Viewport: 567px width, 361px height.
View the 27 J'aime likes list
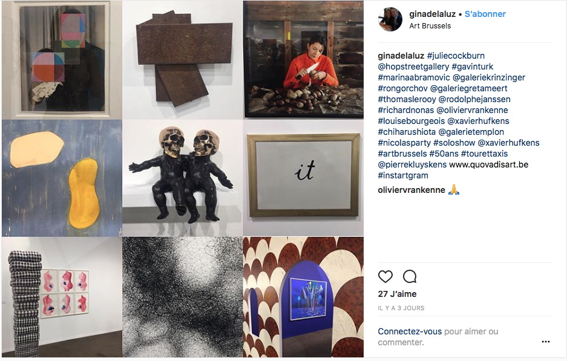[397, 294]
